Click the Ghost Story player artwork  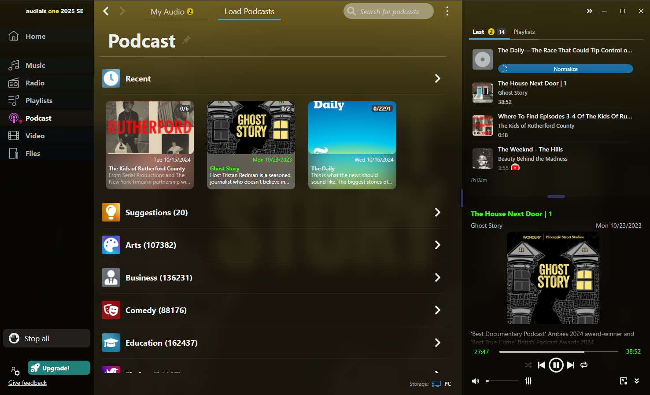[x=553, y=278]
